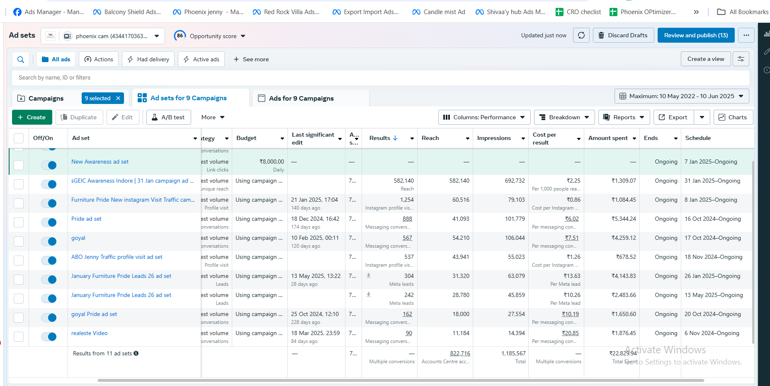Viewport: 770px width, 386px height.
Task: Filter by Active ads
Action: 202,59
